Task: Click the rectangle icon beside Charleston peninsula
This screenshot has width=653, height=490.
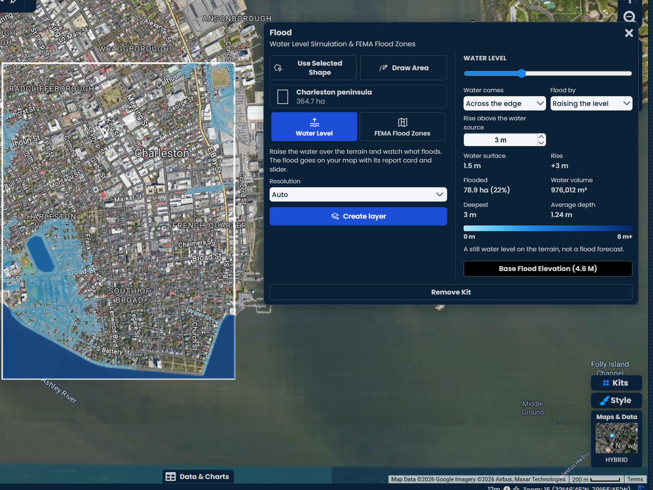Action: tap(282, 97)
